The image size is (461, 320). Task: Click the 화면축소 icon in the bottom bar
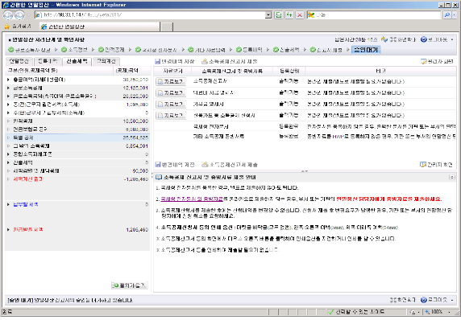coord(393,300)
